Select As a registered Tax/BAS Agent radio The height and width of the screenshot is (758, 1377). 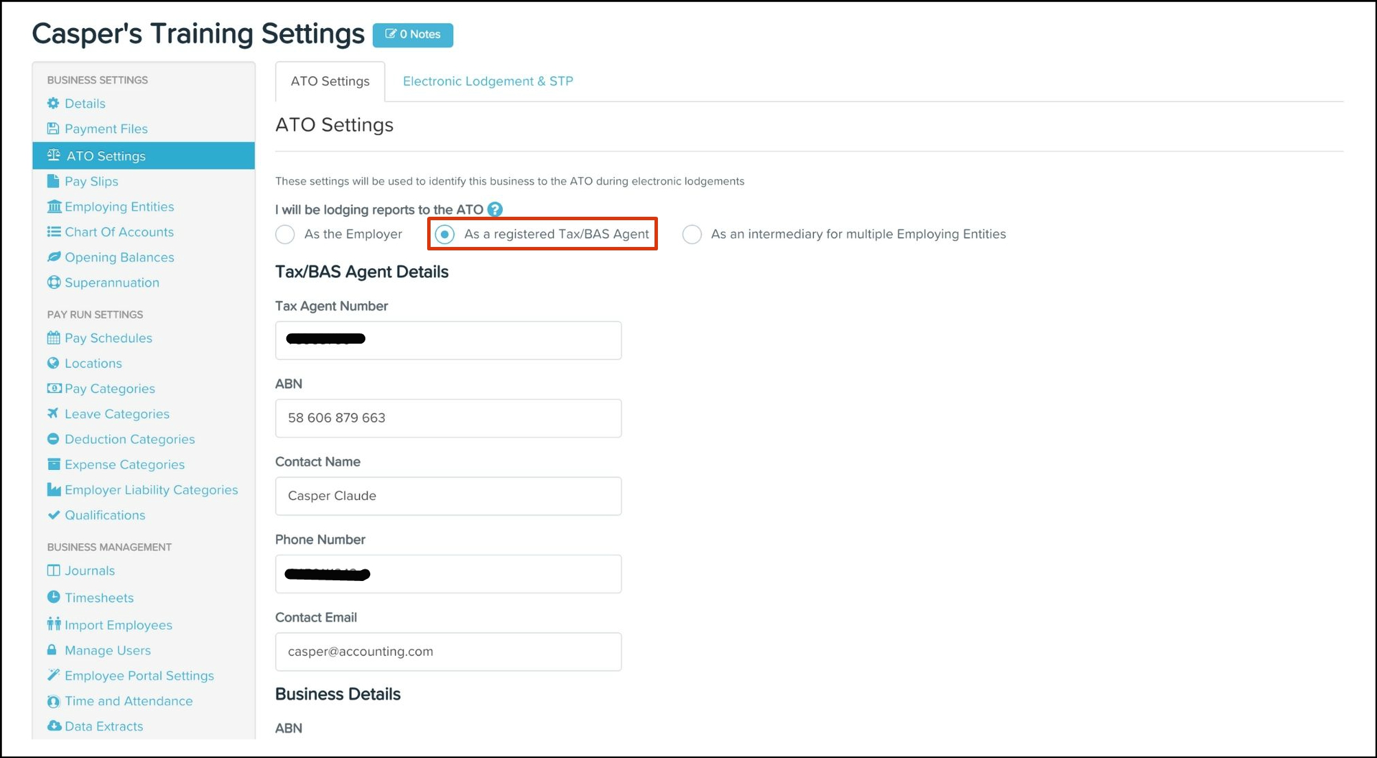pos(445,235)
